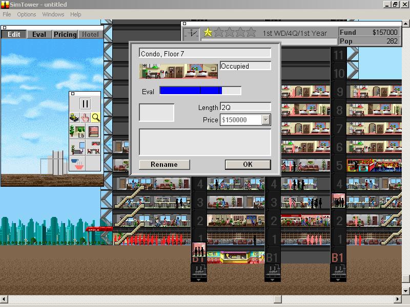Image resolution: width=410 pixels, height=307 pixels.
Task: Click floor number 11 on the elevator shaft
Action: (x=339, y=55)
